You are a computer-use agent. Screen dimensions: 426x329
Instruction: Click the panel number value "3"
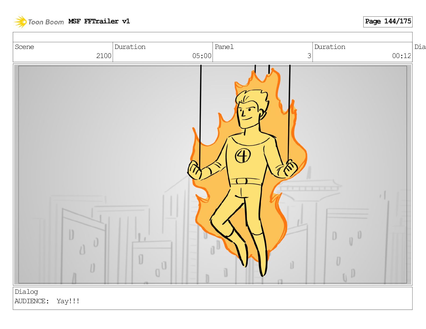tap(309, 56)
